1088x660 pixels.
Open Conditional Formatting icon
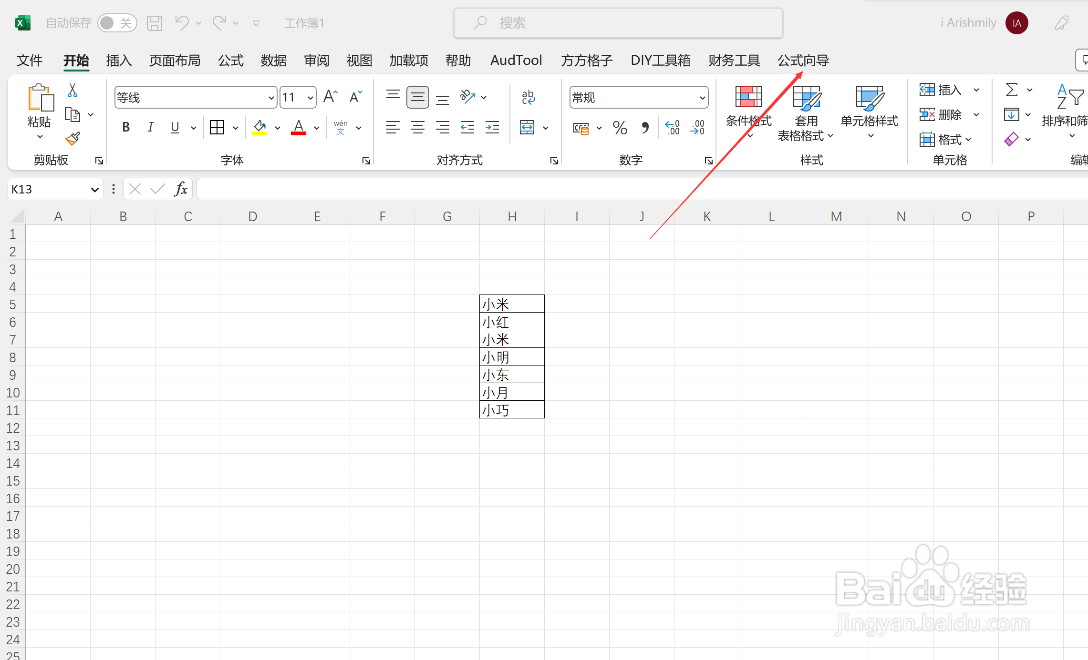point(748,97)
